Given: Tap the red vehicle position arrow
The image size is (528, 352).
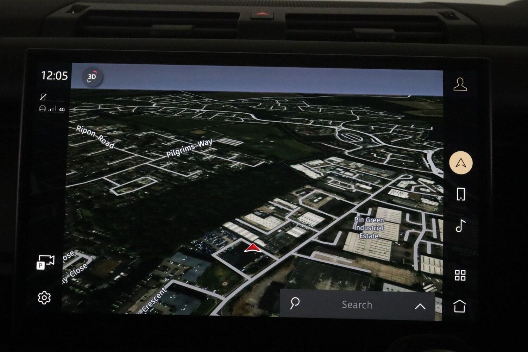Looking at the screenshot, I should pyautogui.click(x=252, y=248).
